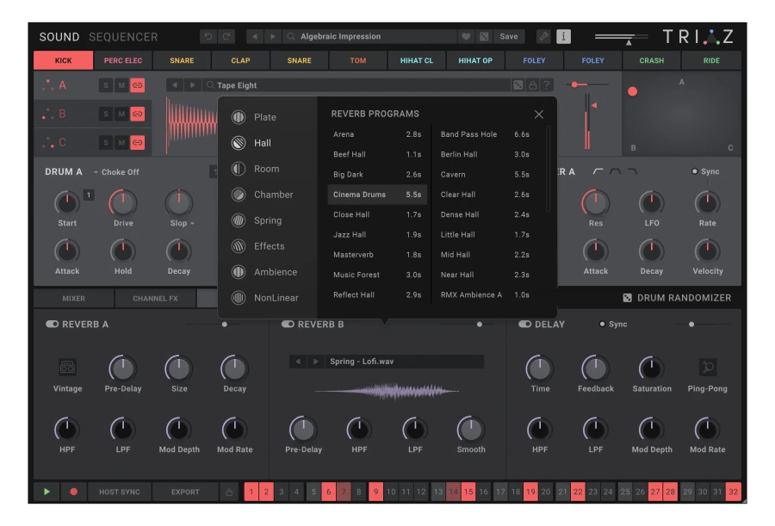
Task: Select the Spring reverb type icon
Action: click(x=239, y=220)
